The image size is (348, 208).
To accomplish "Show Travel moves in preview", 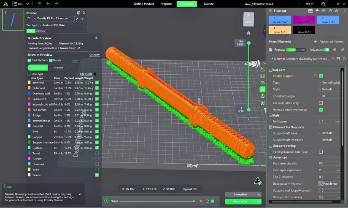I will (97, 154).
